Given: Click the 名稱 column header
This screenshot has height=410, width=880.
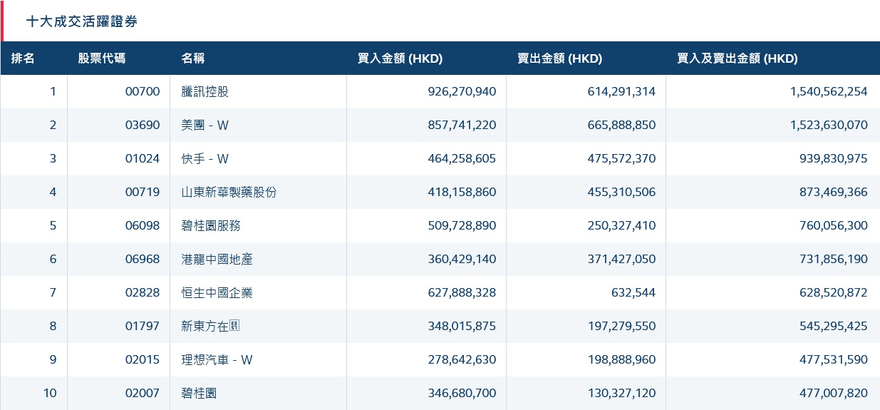Looking at the screenshot, I should (x=193, y=58).
